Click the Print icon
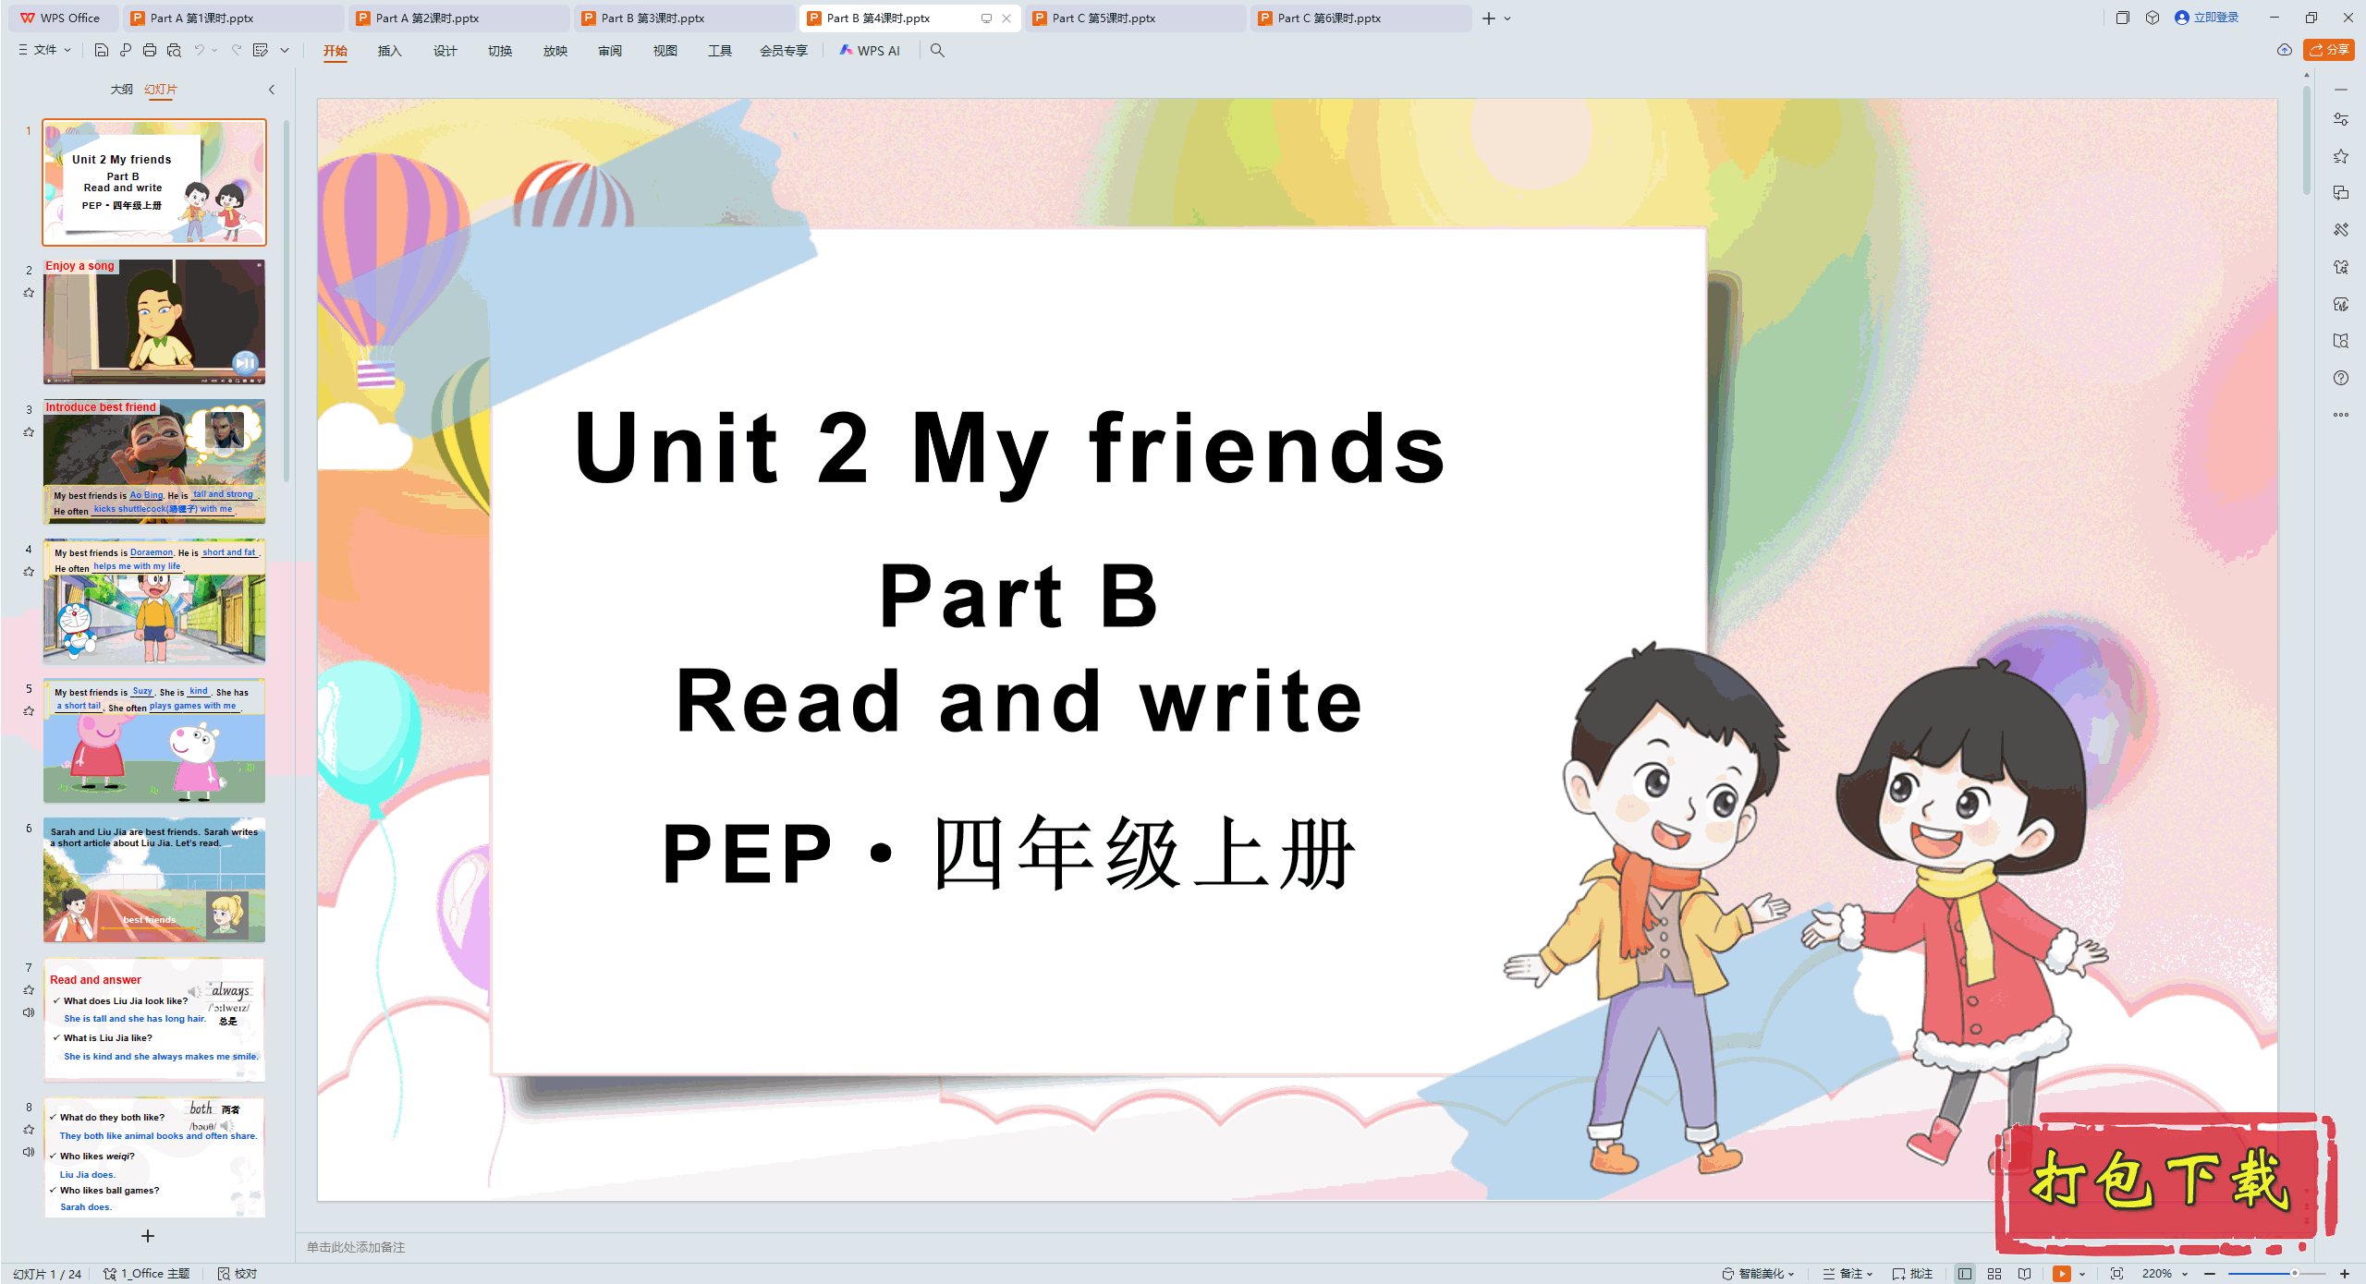 [x=150, y=50]
